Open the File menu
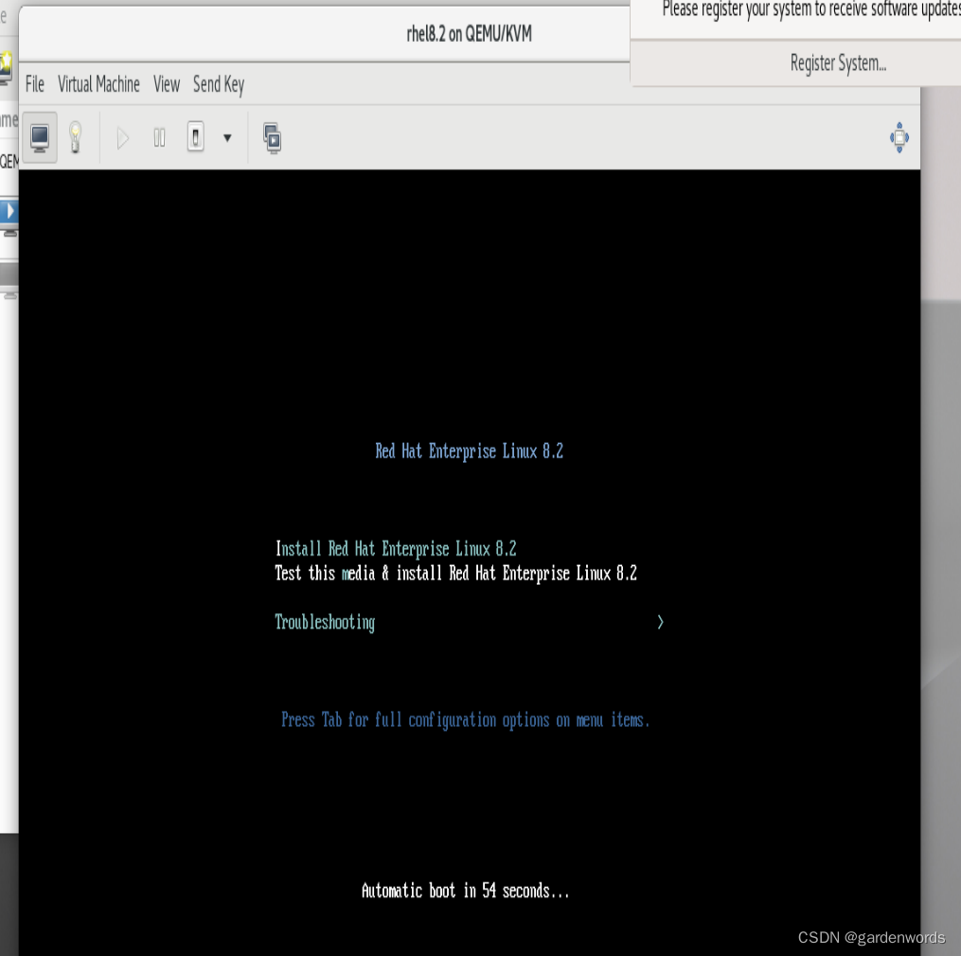 point(35,84)
